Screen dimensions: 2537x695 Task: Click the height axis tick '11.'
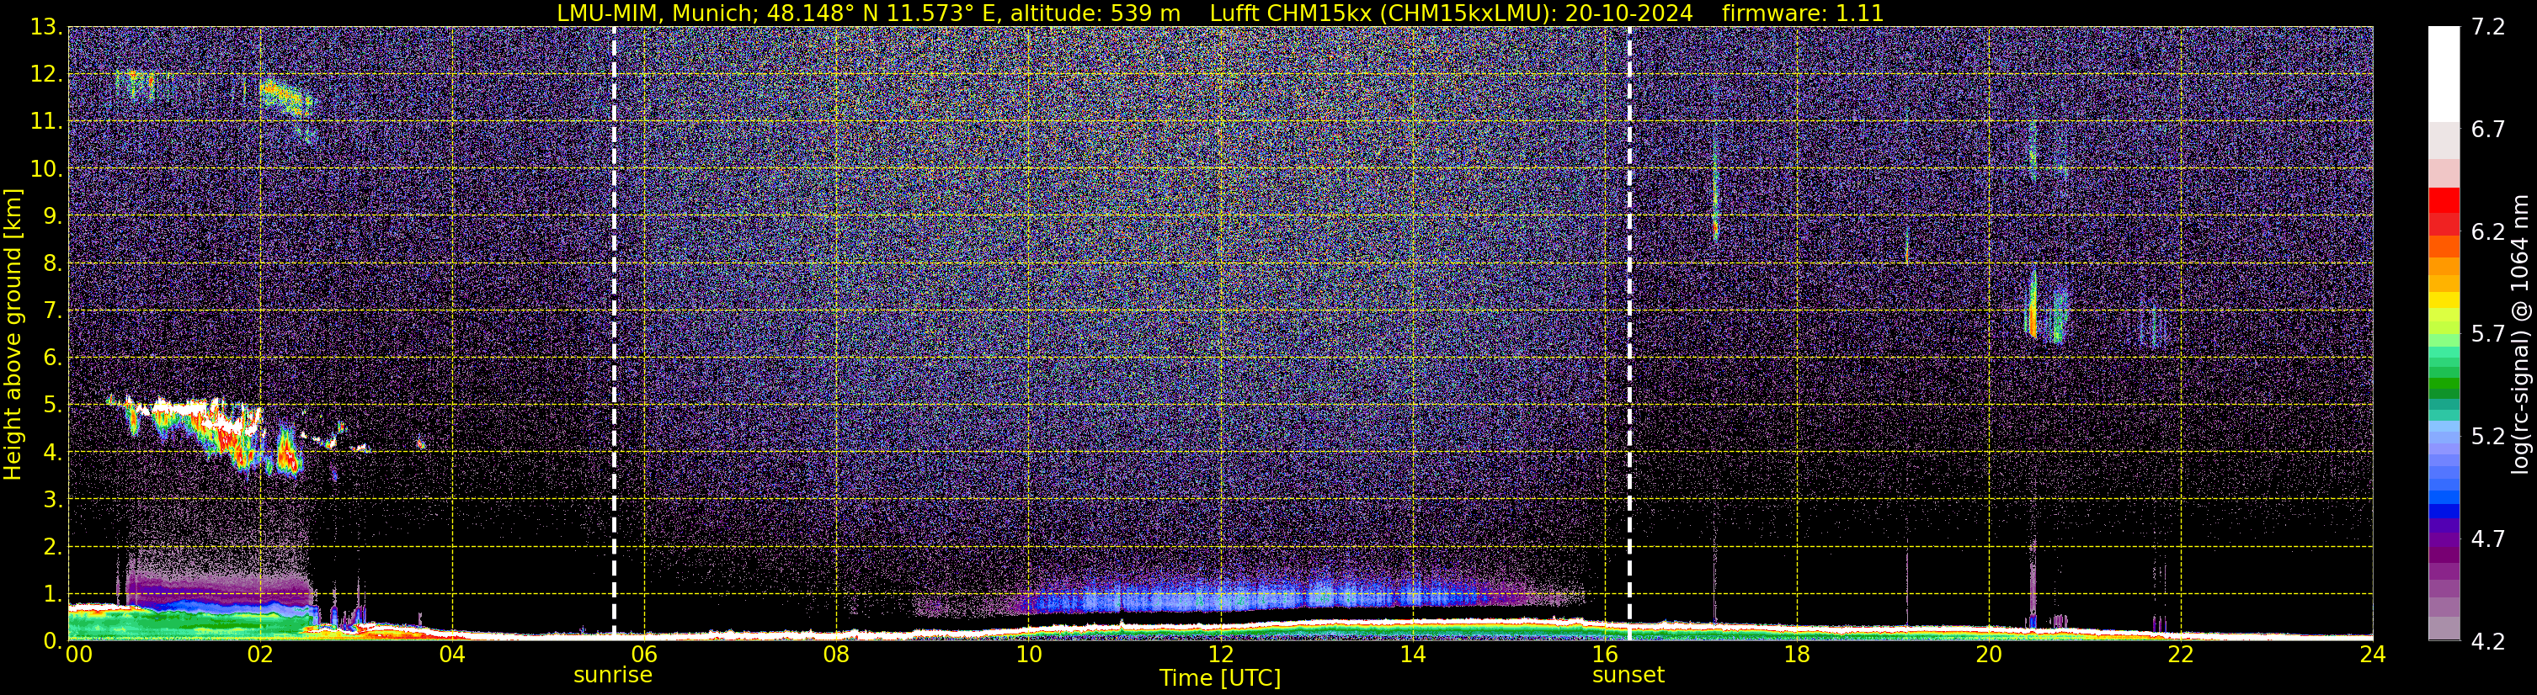[x=45, y=121]
